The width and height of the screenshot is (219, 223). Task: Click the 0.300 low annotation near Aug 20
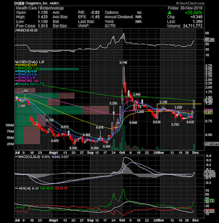pos(73,148)
